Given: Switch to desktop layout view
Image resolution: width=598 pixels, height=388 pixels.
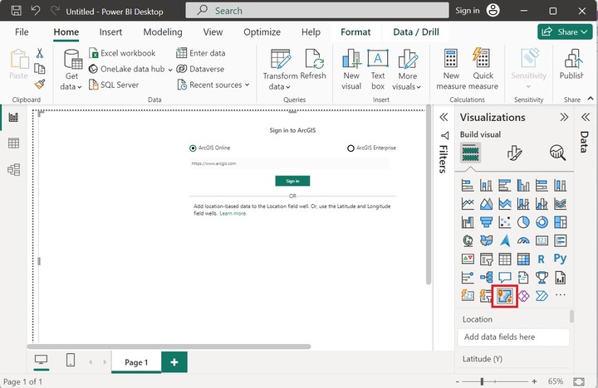Looking at the screenshot, I should pos(41,360).
